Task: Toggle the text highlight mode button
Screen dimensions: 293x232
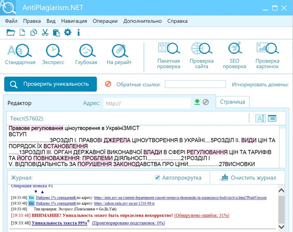Action: coord(260,118)
